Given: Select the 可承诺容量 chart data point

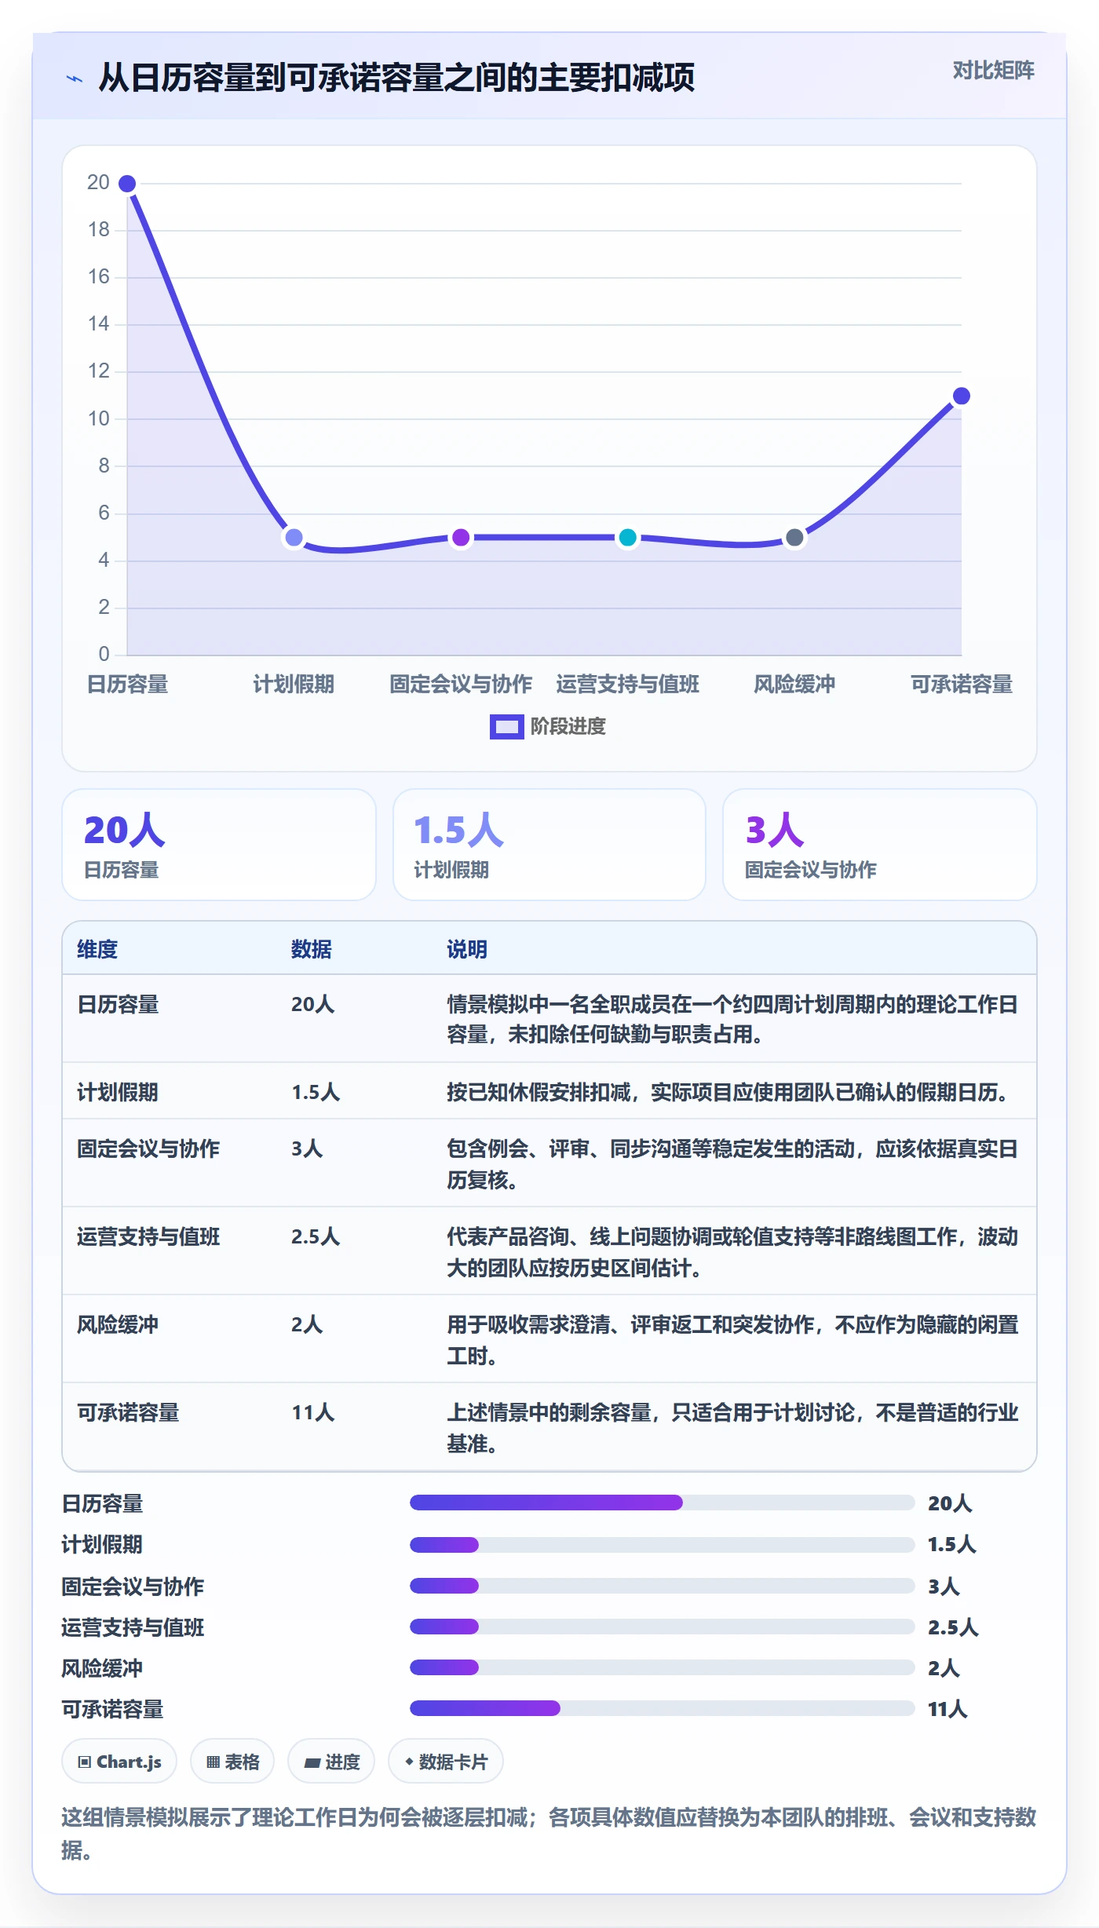Looking at the screenshot, I should point(961,396).
